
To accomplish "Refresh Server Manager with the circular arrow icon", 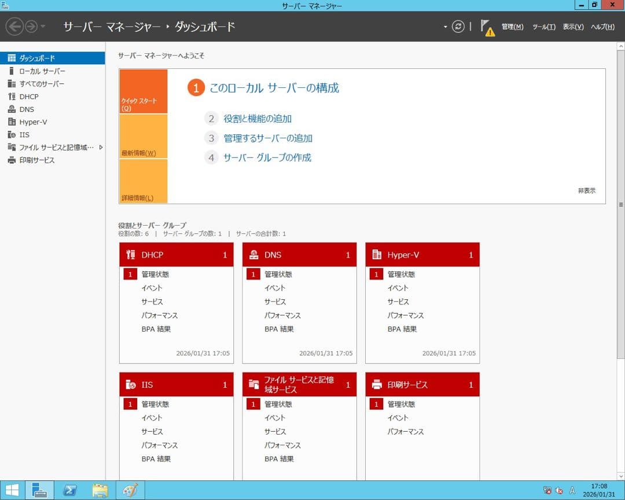I will (x=457, y=26).
